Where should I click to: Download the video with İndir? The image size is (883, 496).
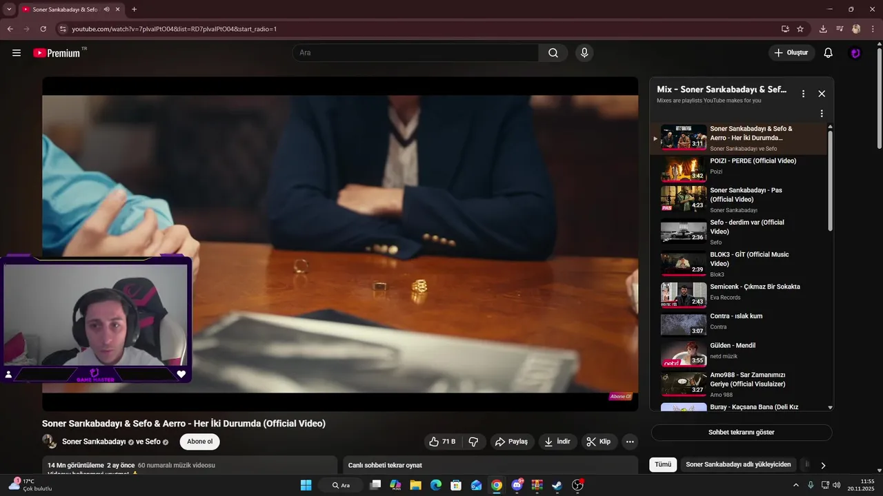coord(557,442)
